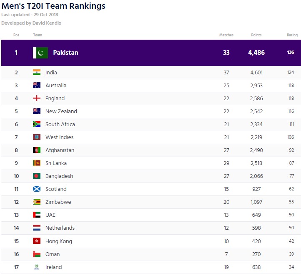The image size is (301, 274).
Task: Click the Sri Lanka flag icon
Action: (37, 163)
